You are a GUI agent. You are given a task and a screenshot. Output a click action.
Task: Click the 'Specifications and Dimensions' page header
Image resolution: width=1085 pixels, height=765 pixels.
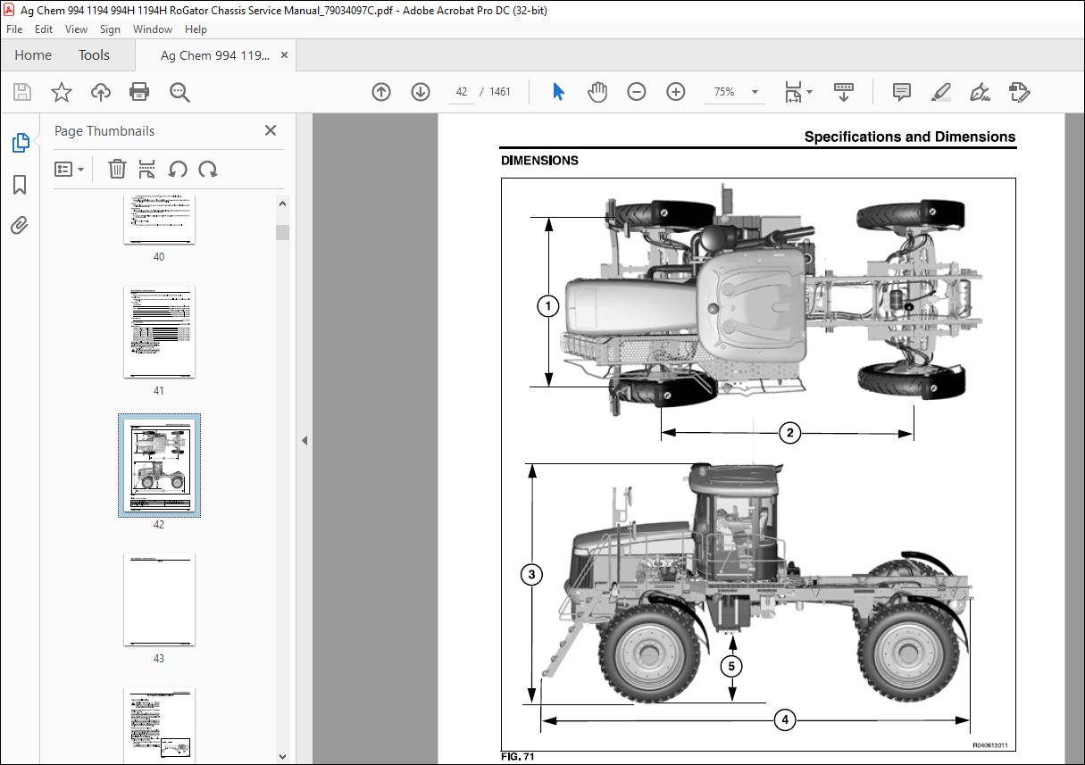click(x=910, y=137)
